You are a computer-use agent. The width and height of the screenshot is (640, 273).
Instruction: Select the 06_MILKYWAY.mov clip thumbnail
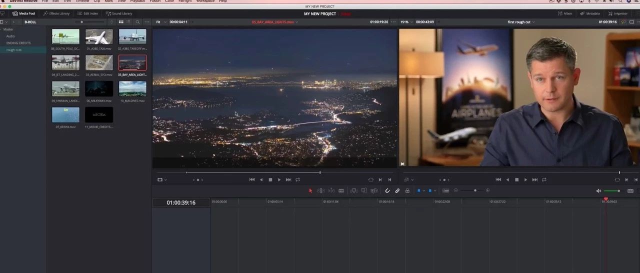click(x=99, y=88)
